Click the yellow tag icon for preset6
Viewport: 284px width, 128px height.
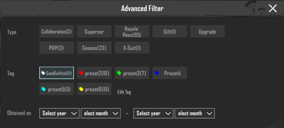coord(81,89)
